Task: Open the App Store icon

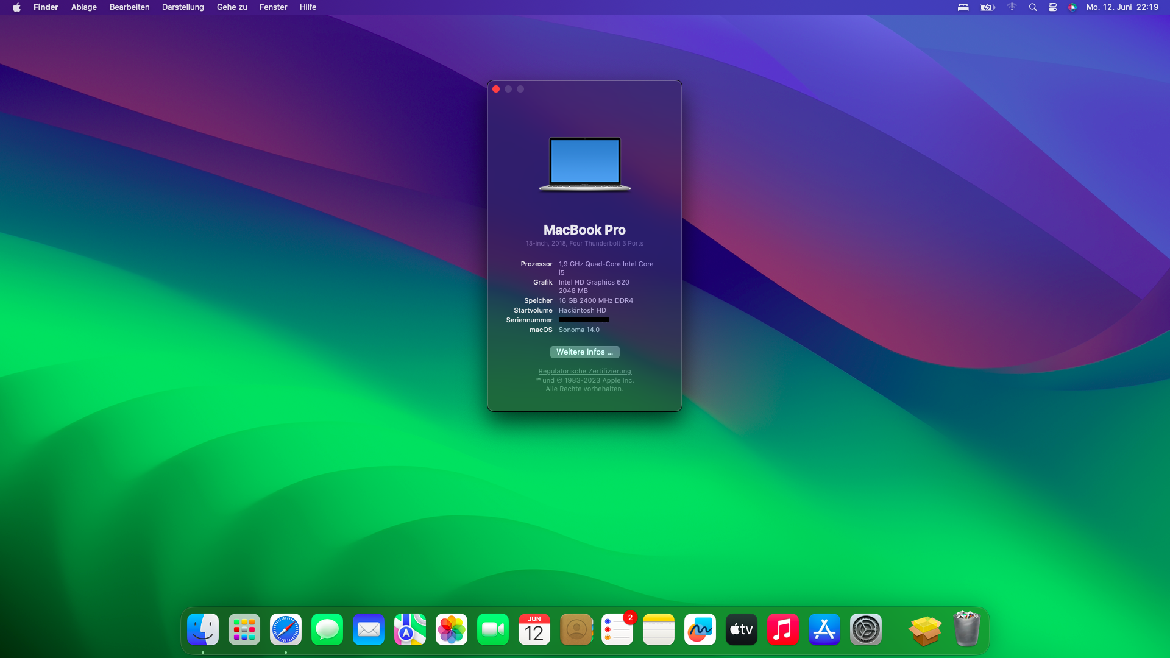Action: (824, 629)
